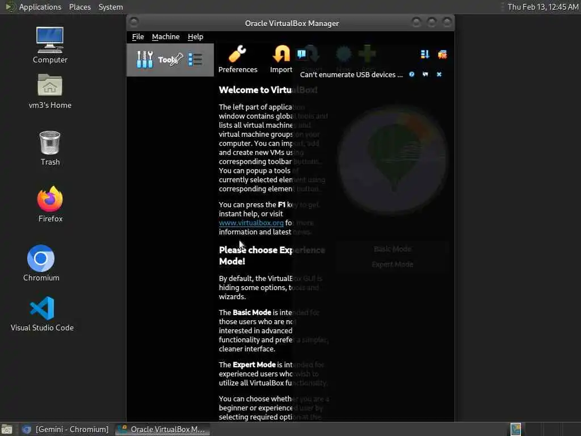Viewport: 581px width, 436px height.
Task: Open the File menu
Action: pyautogui.click(x=138, y=37)
